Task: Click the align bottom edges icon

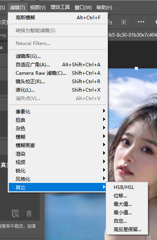Action: (110, 22)
